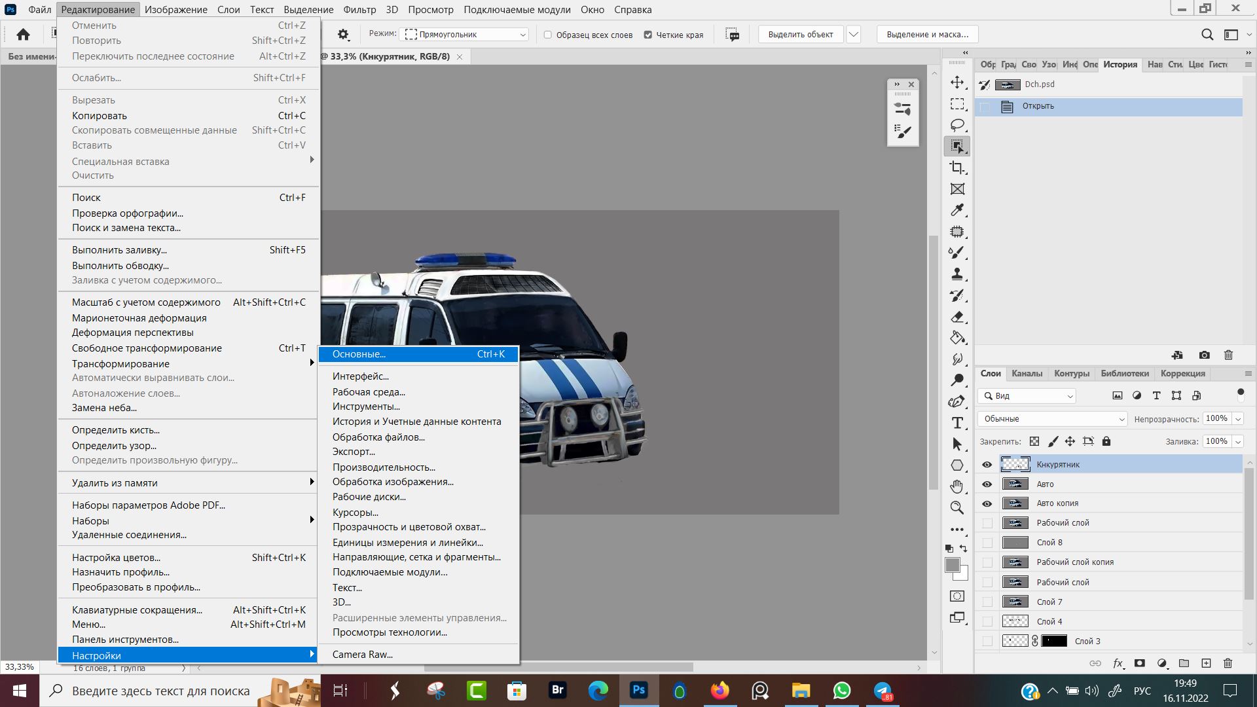Image resolution: width=1257 pixels, height=707 pixels.
Task: Click the 'Выделение и маска...' button
Action: [x=928, y=35]
